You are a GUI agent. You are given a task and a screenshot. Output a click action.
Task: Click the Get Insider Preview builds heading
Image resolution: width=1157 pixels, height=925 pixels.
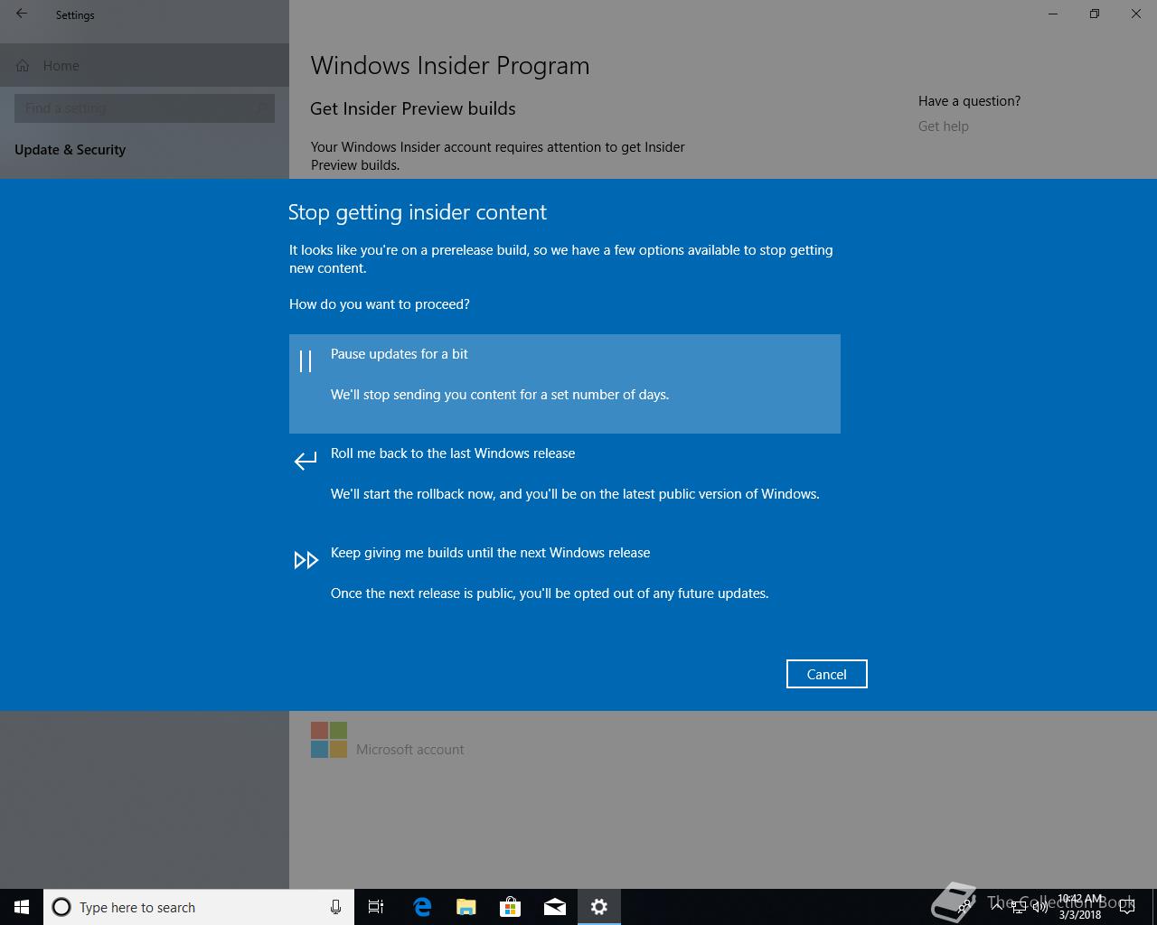[413, 108]
